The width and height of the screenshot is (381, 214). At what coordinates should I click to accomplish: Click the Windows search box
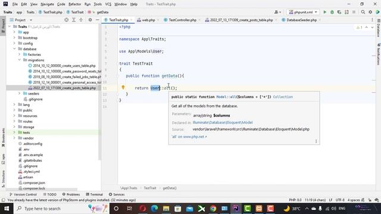[x=62, y=209]
